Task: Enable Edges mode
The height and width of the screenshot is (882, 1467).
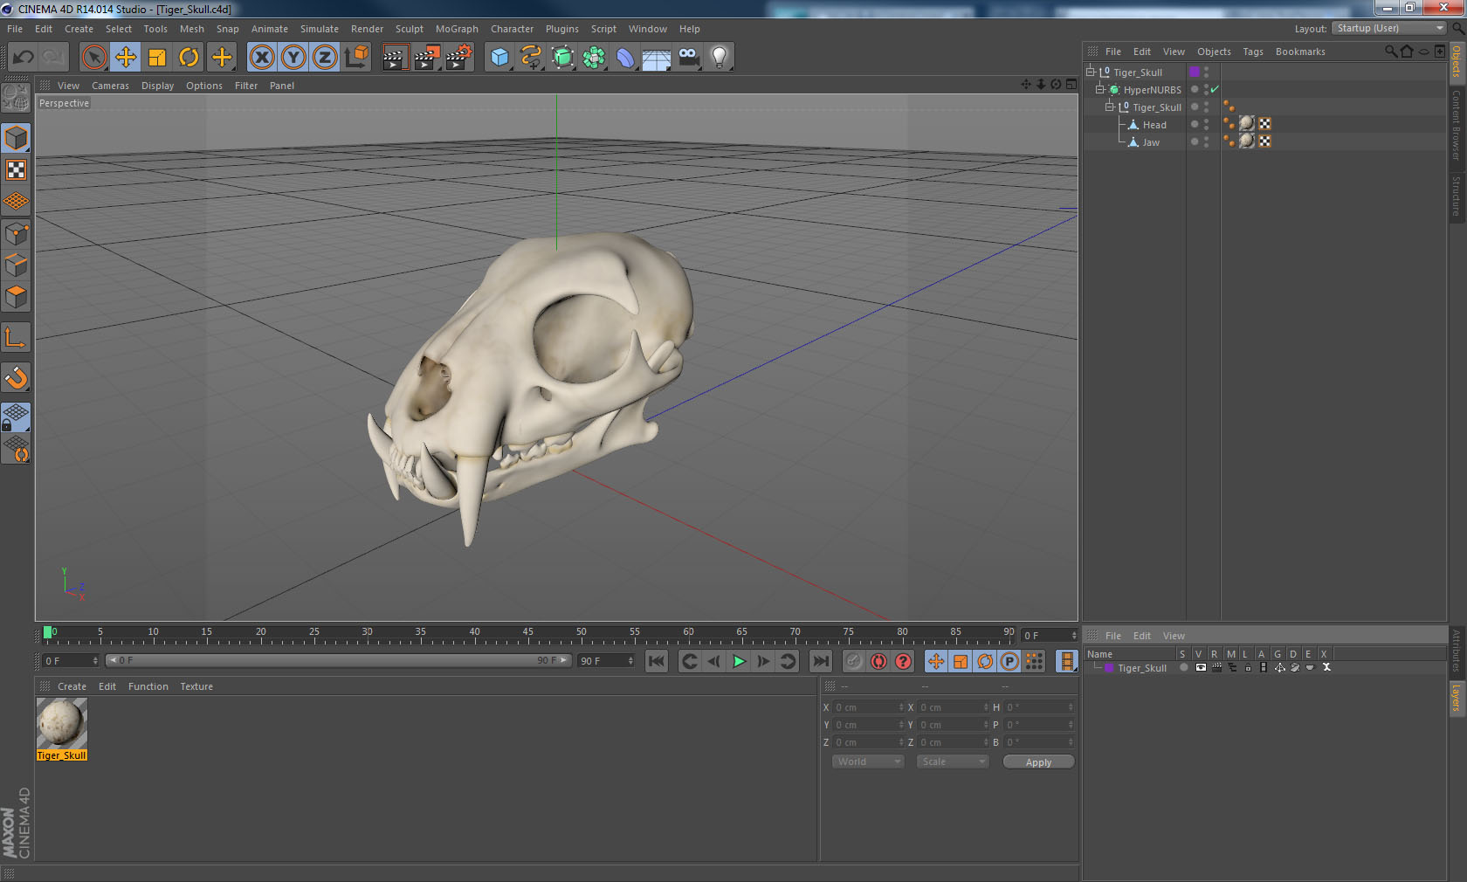Action: 16,265
